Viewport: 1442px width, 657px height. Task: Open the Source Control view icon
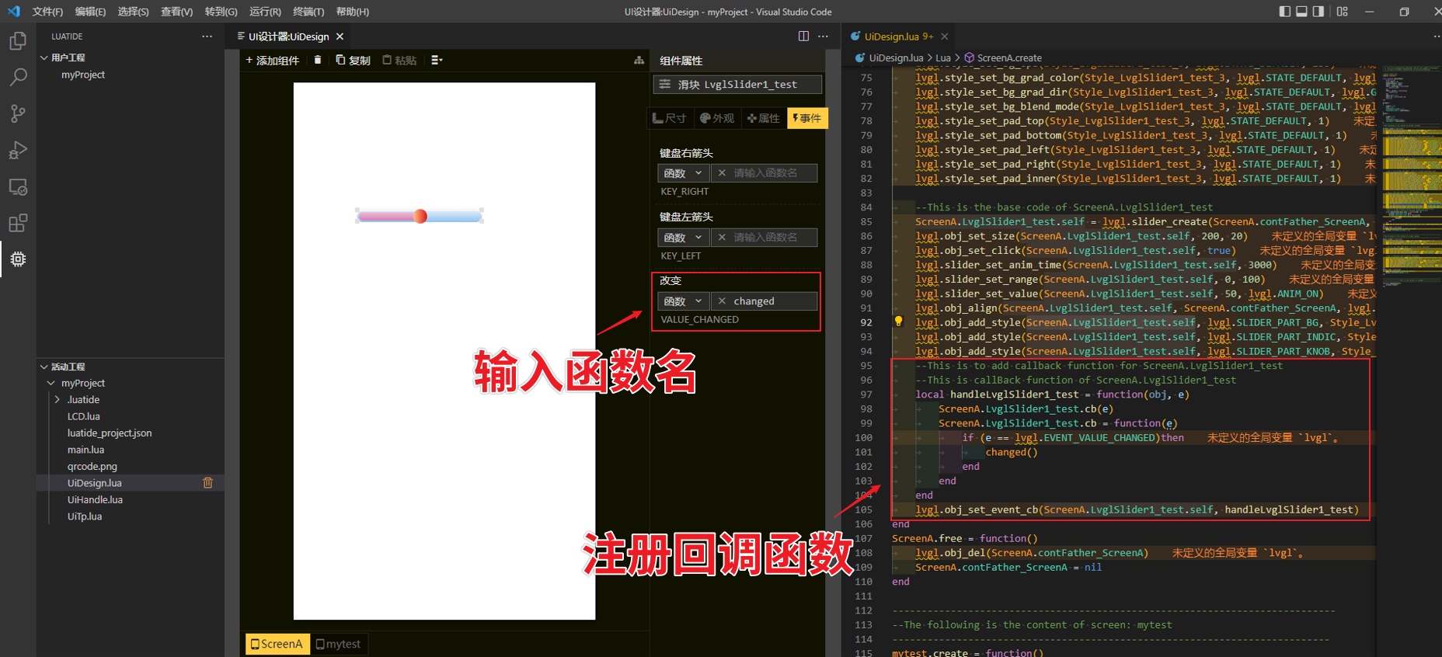(x=18, y=113)
